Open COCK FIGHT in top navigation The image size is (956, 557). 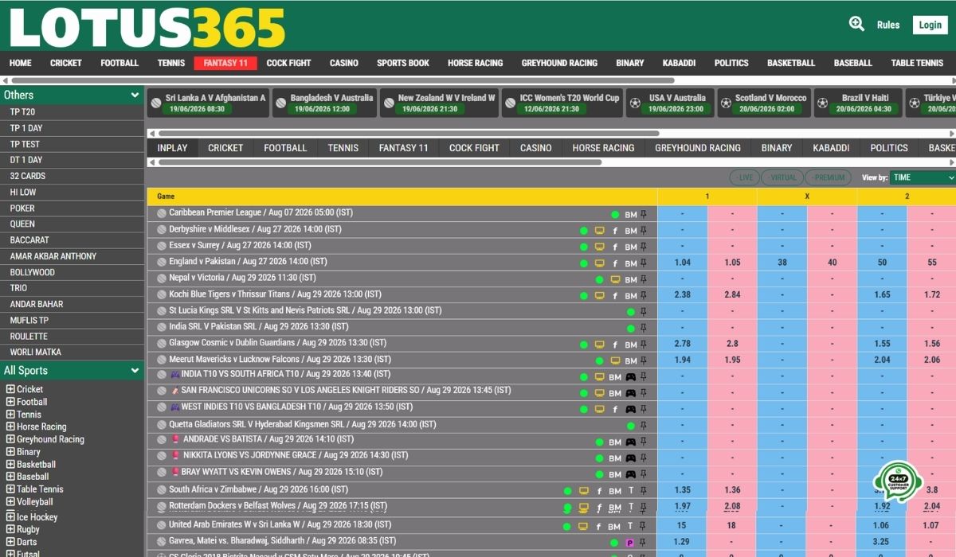[x=288, y=63]
